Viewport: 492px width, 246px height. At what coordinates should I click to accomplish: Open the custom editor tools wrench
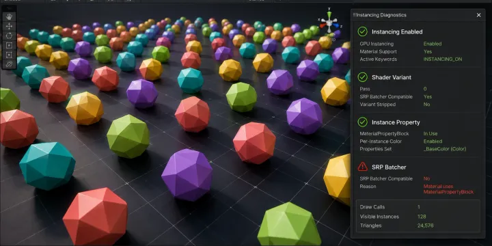[9, 64]
